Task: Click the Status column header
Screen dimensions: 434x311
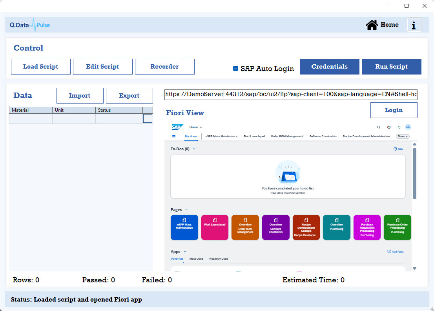Action: (x=119, y=110)
